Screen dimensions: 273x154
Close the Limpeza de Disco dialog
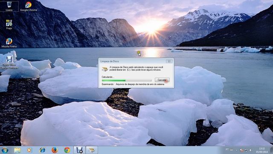click(x=169, y=61)
